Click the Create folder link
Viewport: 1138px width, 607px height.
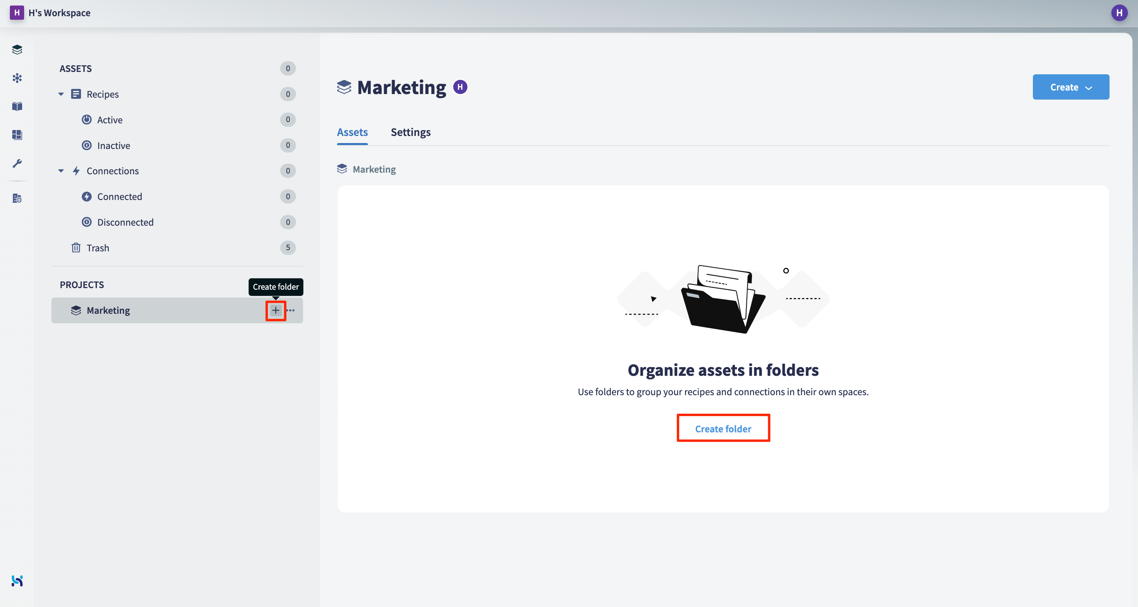(x=723, y=428)
